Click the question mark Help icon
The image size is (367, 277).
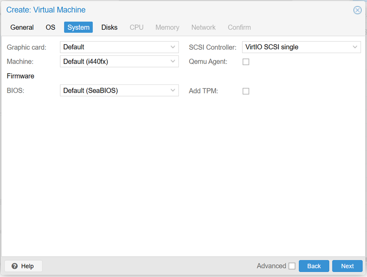coord(15,266)
